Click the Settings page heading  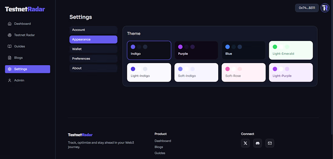pyautogui.click(x=81, y=17)
